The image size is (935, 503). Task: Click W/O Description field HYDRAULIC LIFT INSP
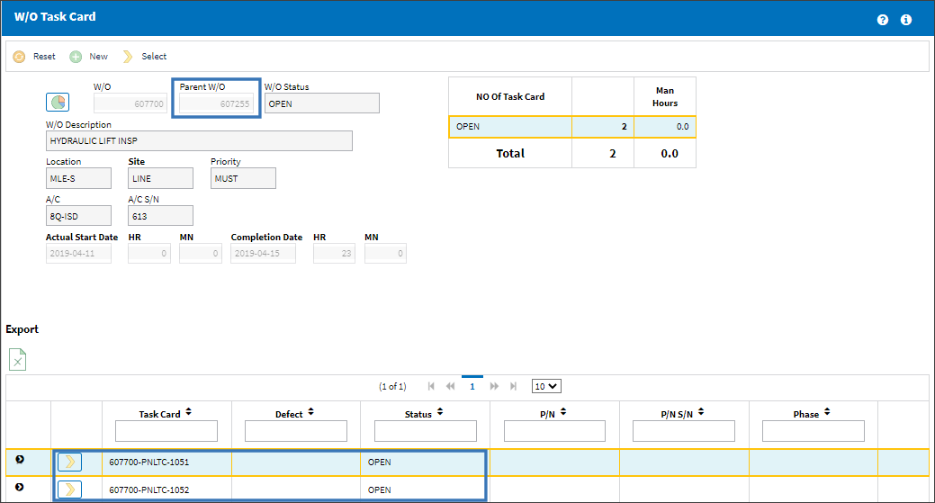click(199, 140)
